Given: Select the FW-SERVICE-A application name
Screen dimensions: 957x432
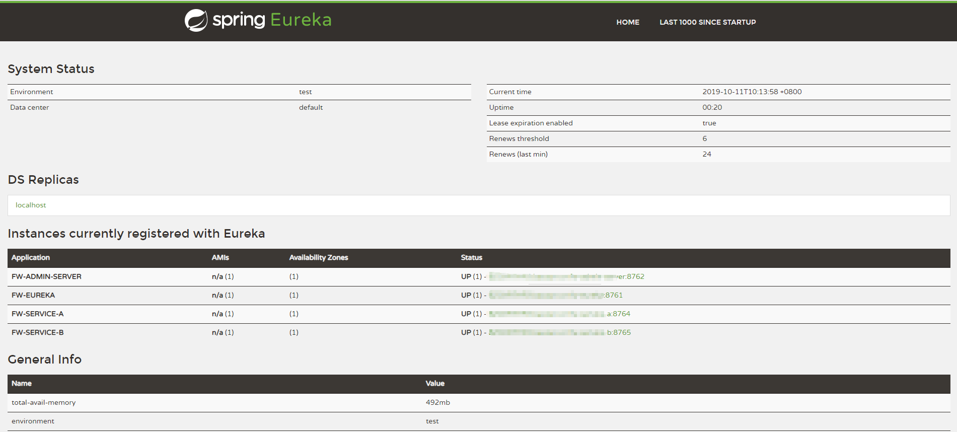Looking at the screenshot, I should (x=38, y=314).
